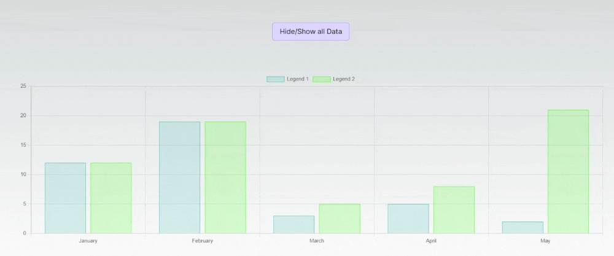Click April's green Legend 2 bar
Image resolution: width=614 pixels, height=256 pixels.
[454, 210]
